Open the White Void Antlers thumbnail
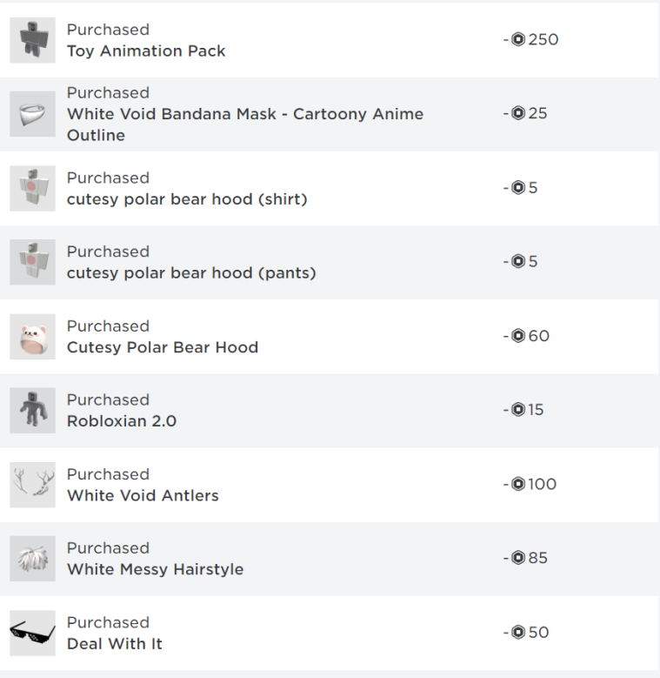 click(33, 485)
